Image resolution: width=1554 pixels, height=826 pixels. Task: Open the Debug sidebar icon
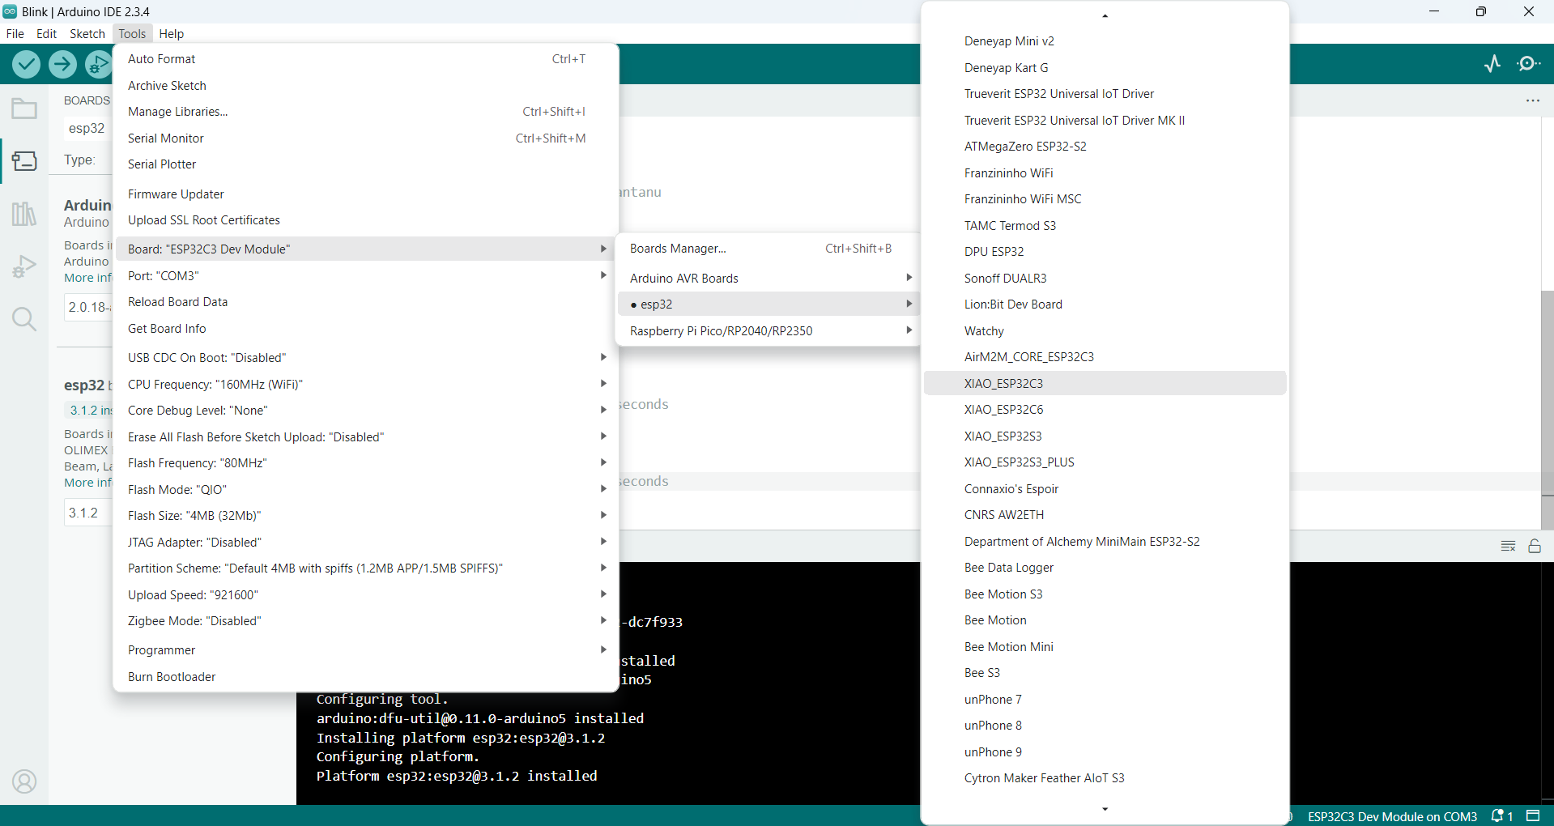coord(24,266)
